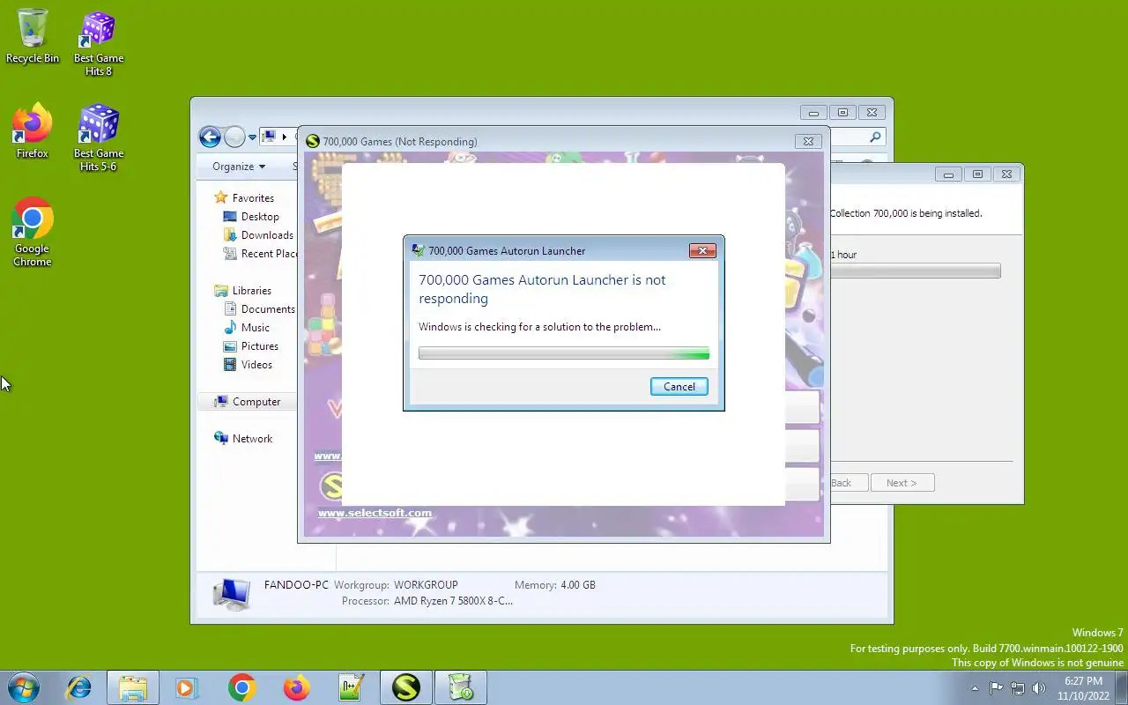Open Internet Explorer from the taskbar

tap(79, 687)
